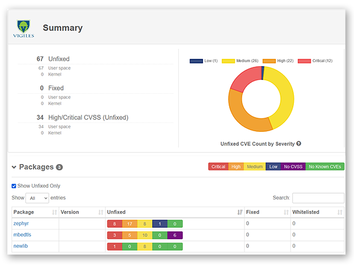Click the Search input field
The width and height of the screenshot is (354, 267).
318,198
